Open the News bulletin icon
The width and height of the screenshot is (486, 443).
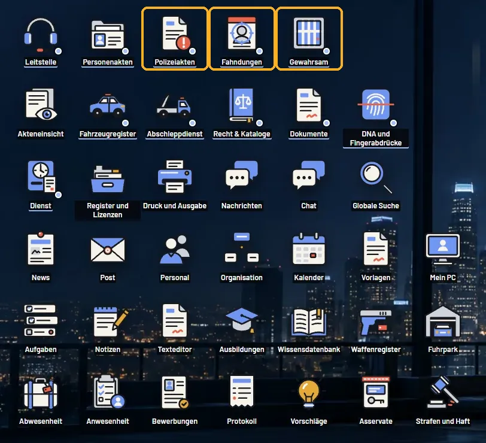pos(41,249)
